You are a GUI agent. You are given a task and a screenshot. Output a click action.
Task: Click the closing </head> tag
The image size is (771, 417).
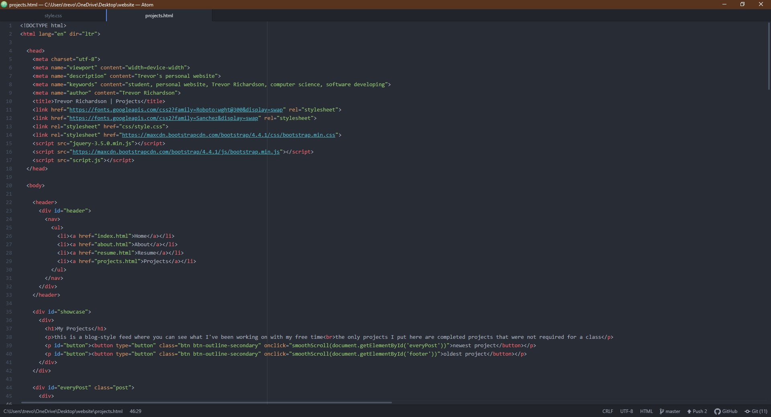[x=37, y=169]
